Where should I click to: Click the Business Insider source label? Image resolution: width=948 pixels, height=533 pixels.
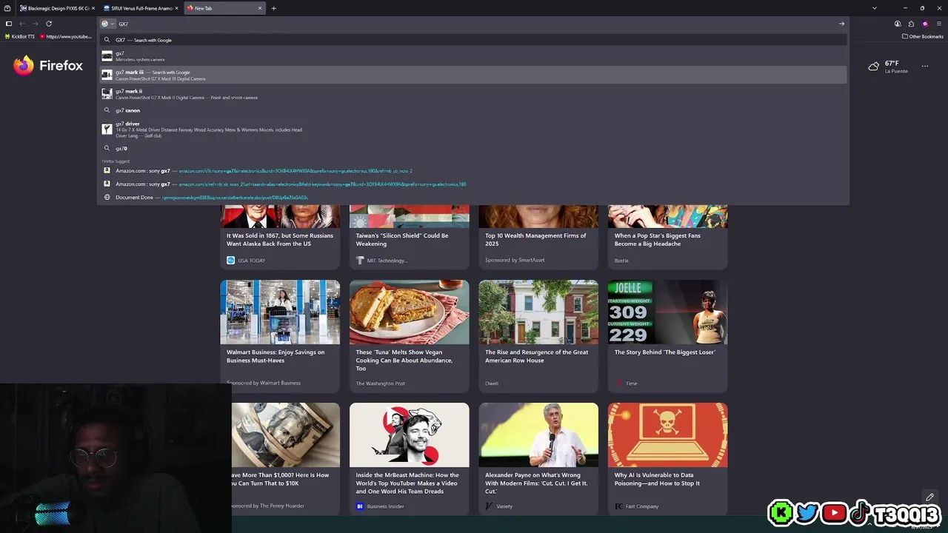tap(380, 506)
